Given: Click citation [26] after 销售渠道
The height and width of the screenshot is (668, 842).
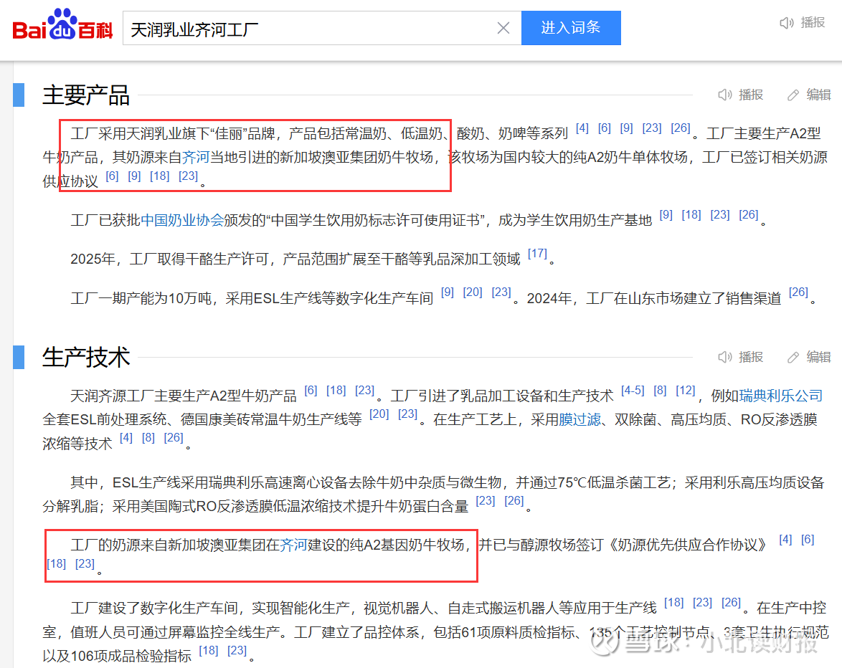Looking at the screenshot, I should pos(798,292).
